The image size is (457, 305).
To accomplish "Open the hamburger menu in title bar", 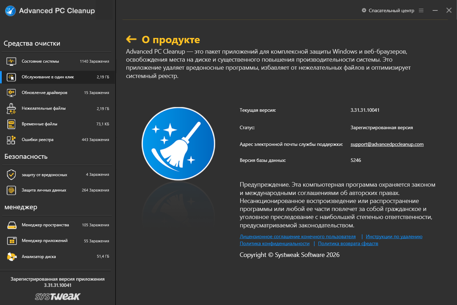I will pos(421,10).
